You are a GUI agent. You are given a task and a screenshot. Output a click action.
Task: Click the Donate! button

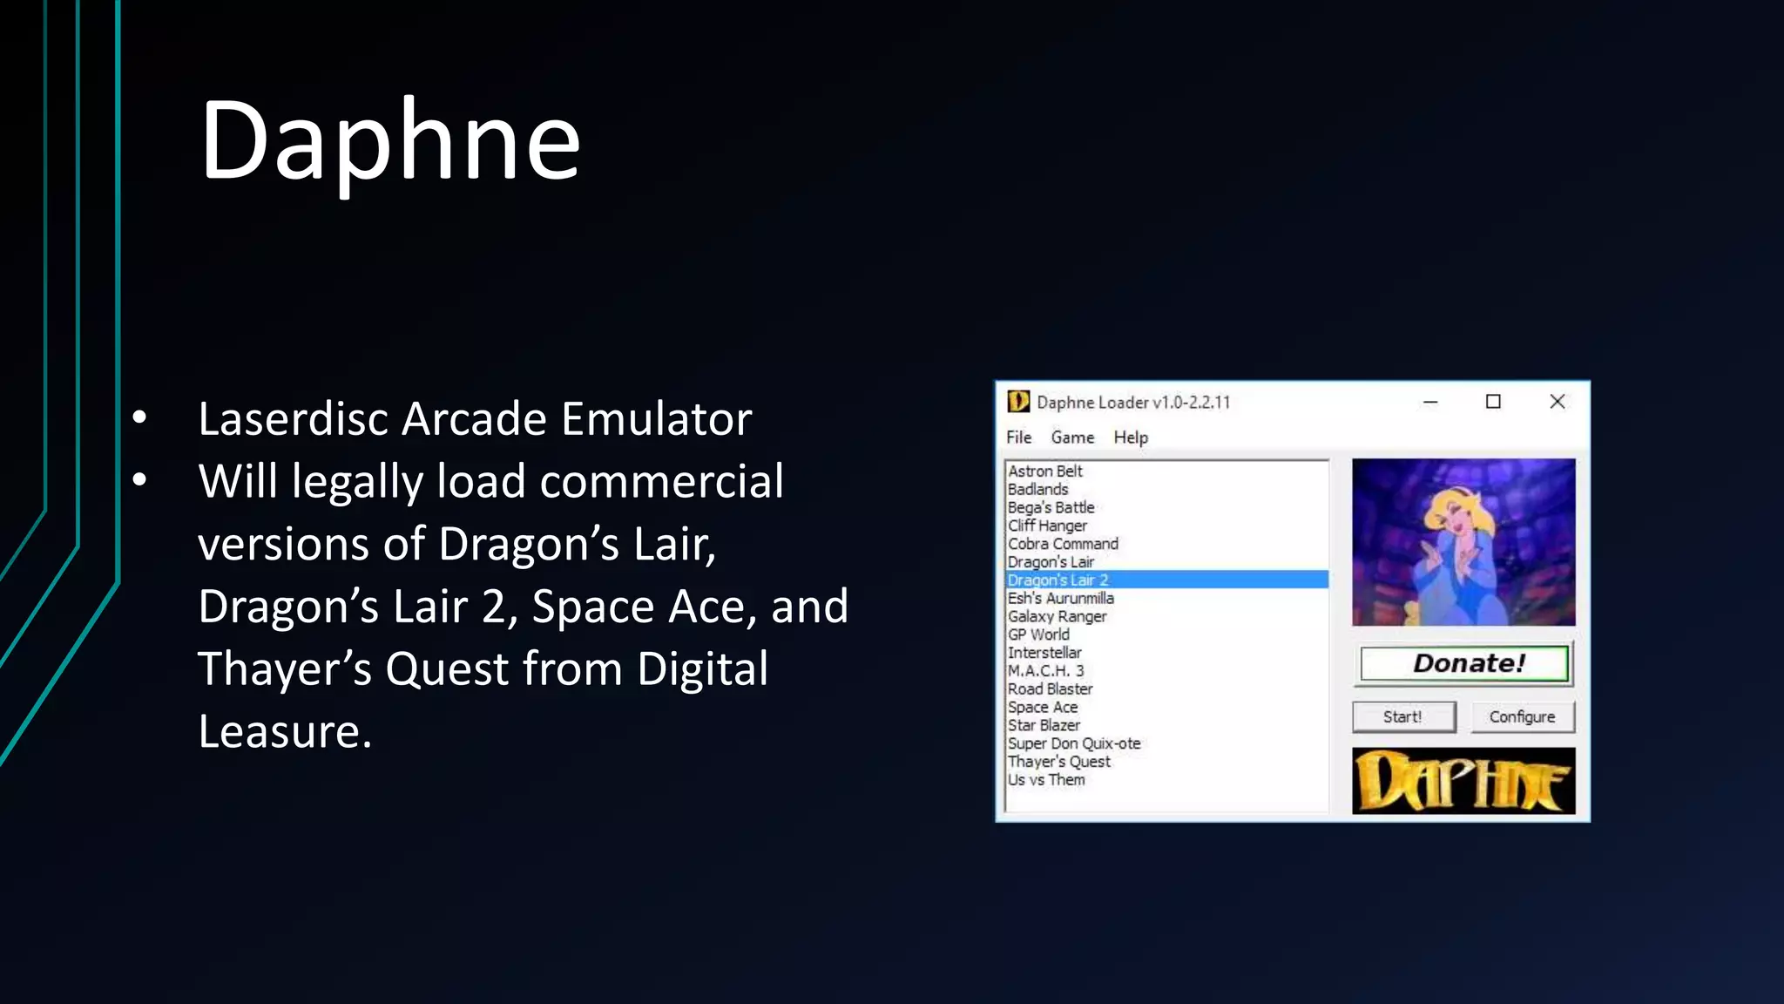(1464, 664)
